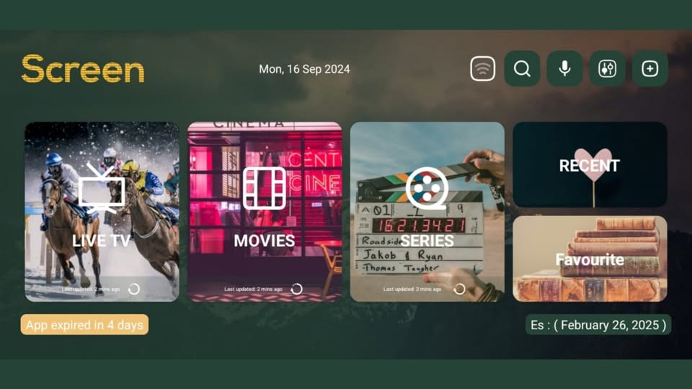Open the Favourite books tile
Image resolution: width=692 pixels, height=389 pixels.
point(590,259)
